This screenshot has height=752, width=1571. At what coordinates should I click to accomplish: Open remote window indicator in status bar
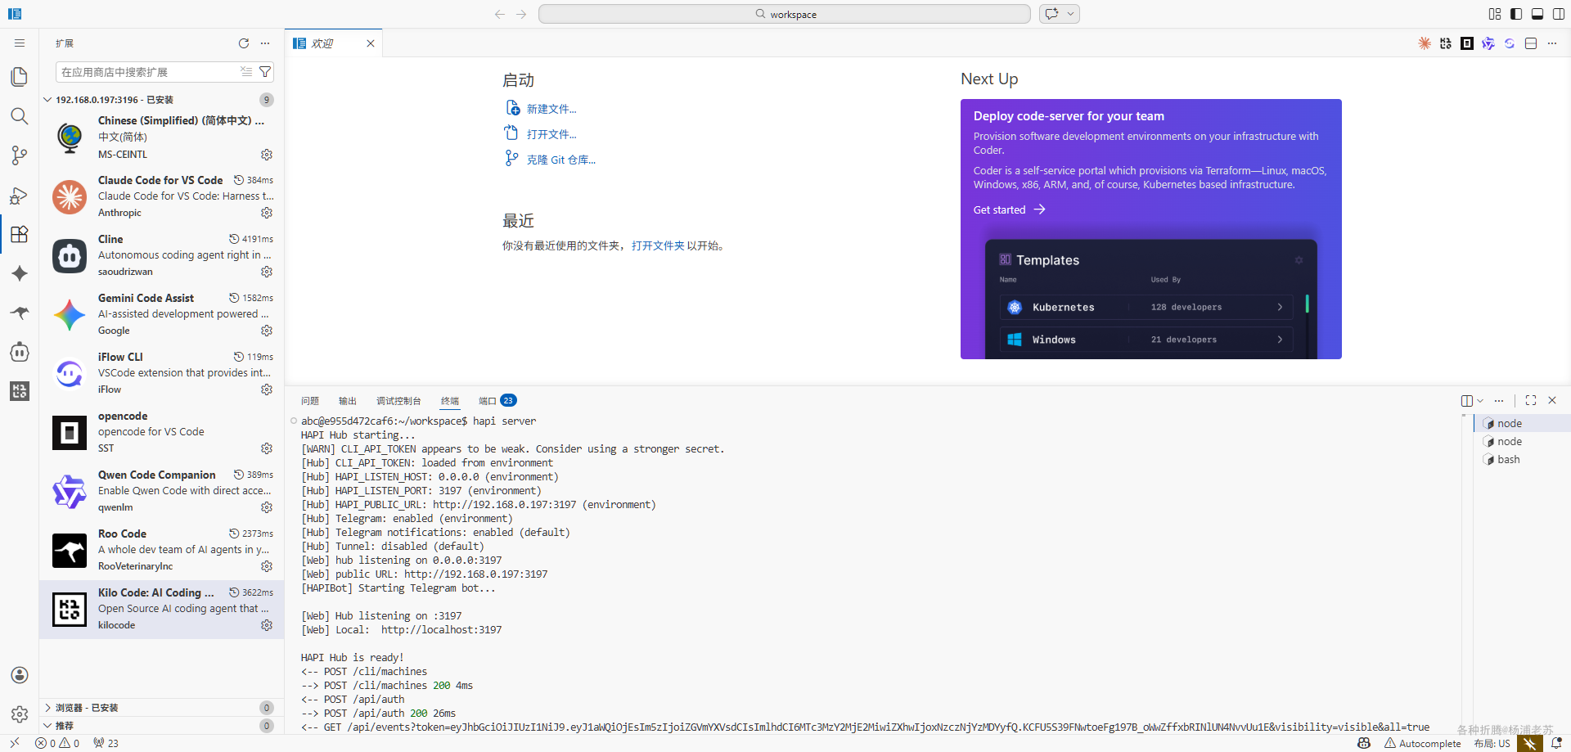point(15,743)
